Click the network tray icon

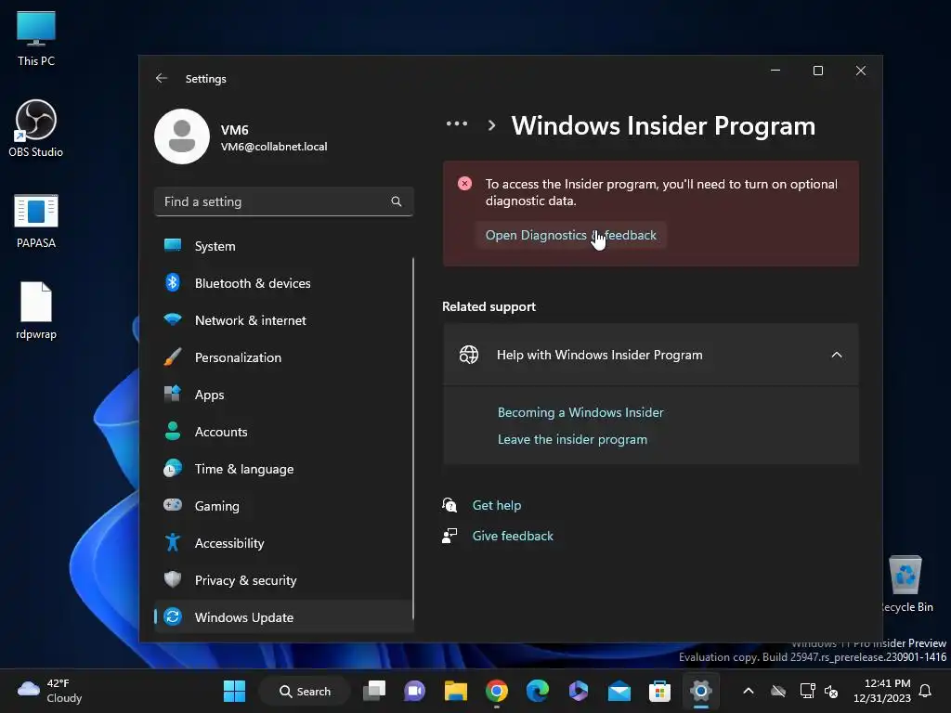807,691
